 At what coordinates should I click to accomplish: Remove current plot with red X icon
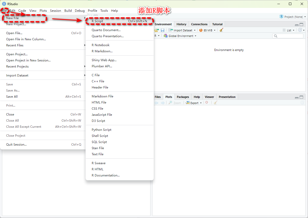207,102
